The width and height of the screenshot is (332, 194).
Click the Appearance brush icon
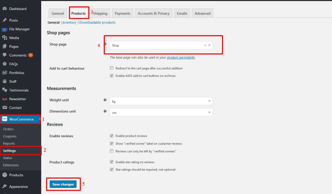(x=5, y=186)
